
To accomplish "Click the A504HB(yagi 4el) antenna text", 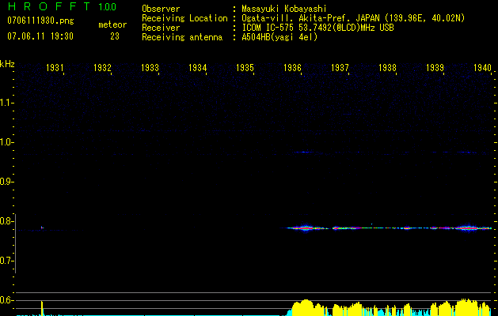I will pos(279,37).
